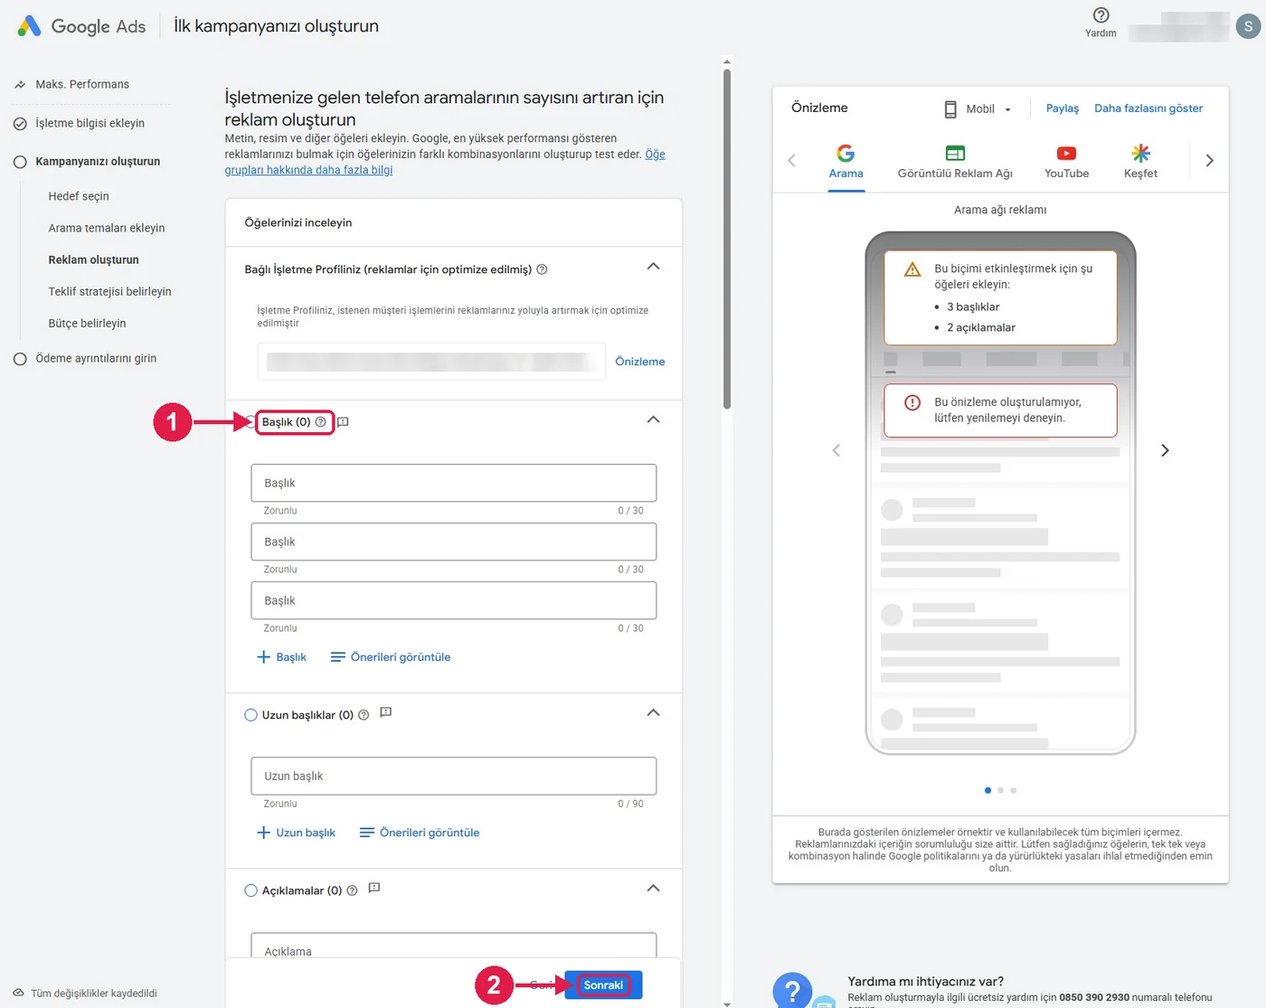
Task: Click next-tab arrow right of Keşfet
Action: (x=1209, y=161)
